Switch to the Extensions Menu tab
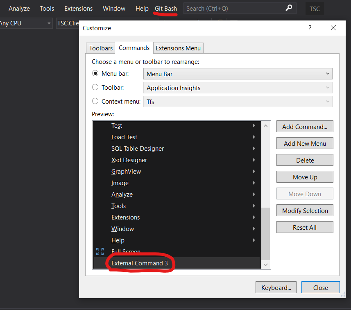Screen dimensions: 351x310 (x=178, y=48)
